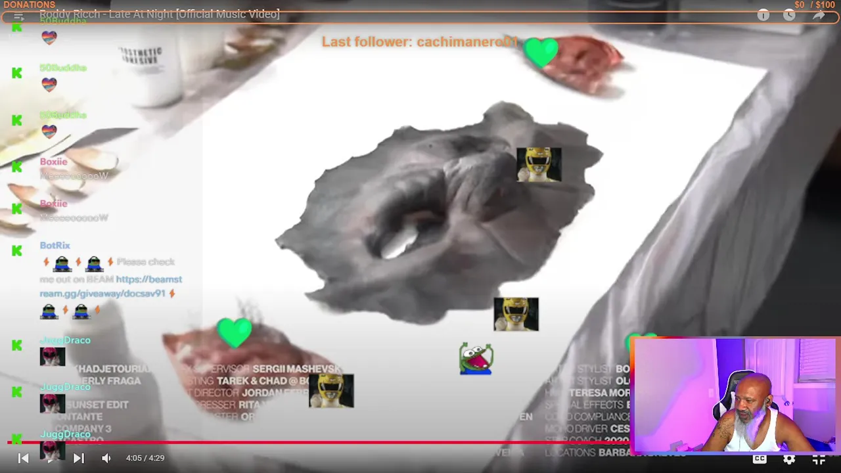Open the player settings gear
This screenshot has height=473, width=841.
pyautogui.click(x=789, y=459)
